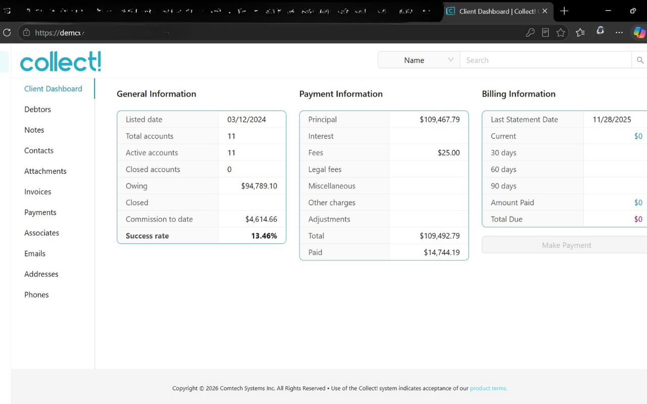Image resolution: width=647 pixels, height=404 pixels.
Task: Click the password key icon in address bar
Action: pos(530,33)
